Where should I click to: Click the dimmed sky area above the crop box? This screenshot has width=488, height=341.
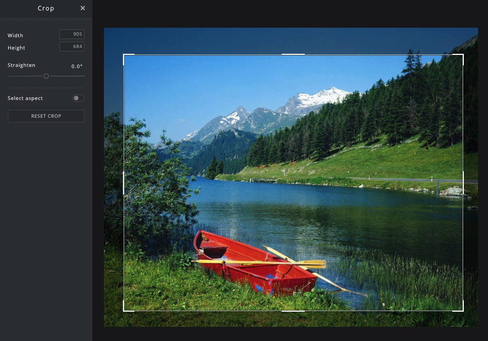pyautogui.click(x=292, y=40)
